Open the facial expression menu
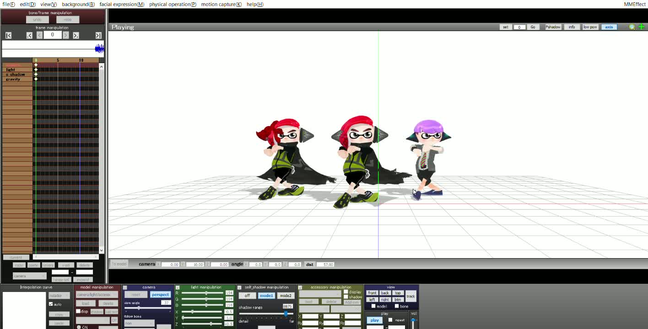648x329 pixels. pos(122,4)
